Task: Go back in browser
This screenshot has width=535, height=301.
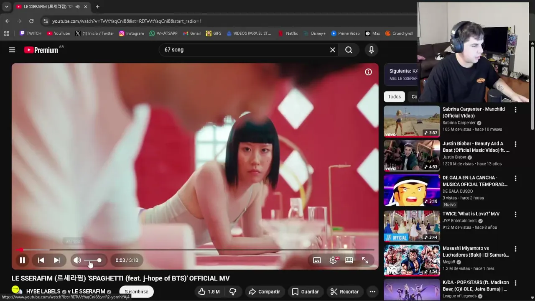Action: 7,21
